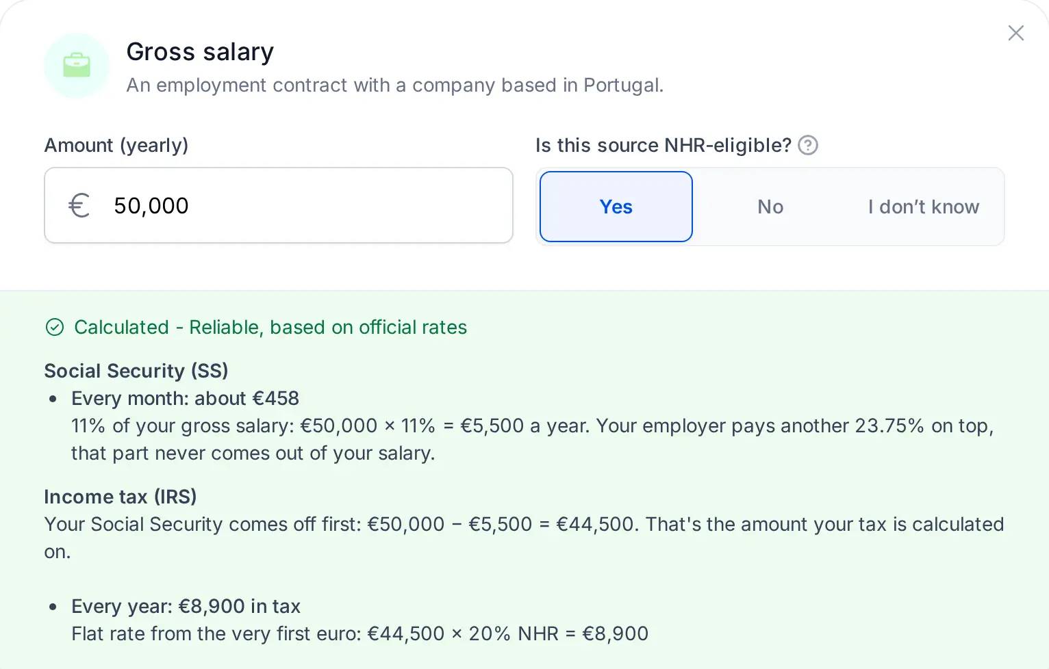
Task: Choose the I don't know option
Action: [924, 207]
